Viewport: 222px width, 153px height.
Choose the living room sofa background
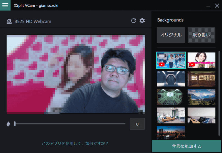(171, 115)
